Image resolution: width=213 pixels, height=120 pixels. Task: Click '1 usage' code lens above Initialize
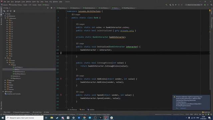(80, 44)
